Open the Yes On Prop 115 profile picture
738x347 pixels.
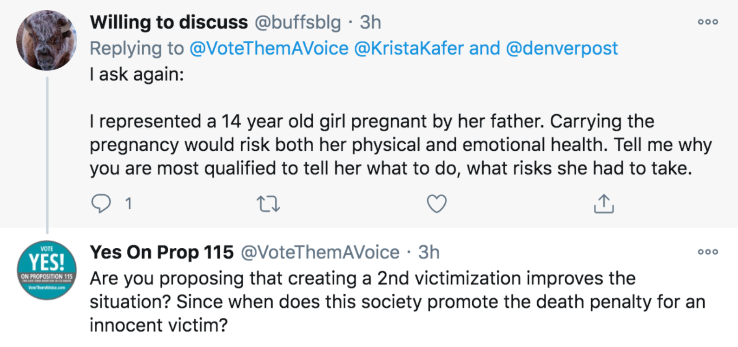click(x=46, y=270)
